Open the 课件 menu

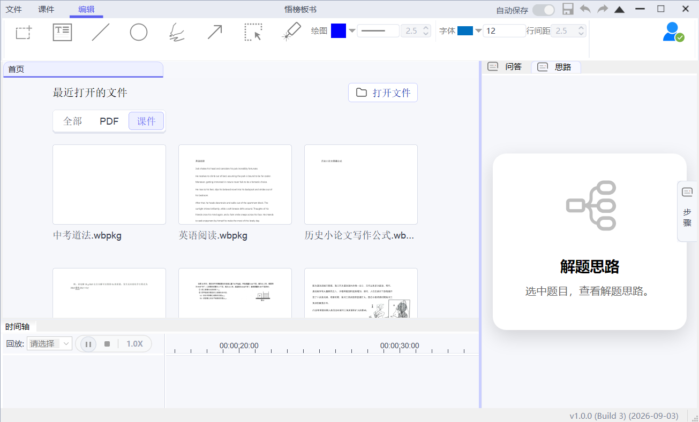(x=47, y=9)
